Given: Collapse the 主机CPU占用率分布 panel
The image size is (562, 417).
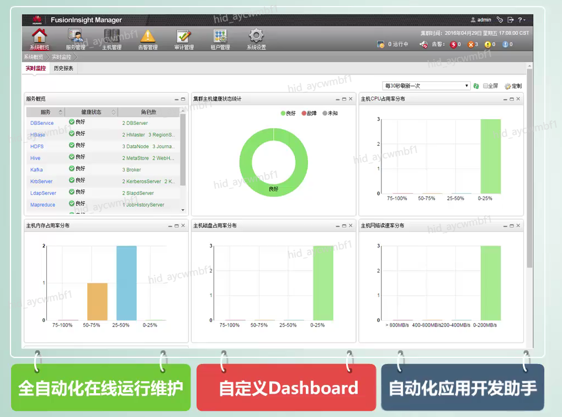Looking at the screenshot, I should tap(505, 99).
